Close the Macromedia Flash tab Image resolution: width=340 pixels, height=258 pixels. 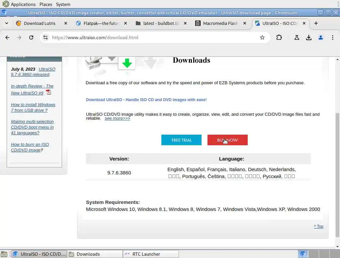point(245,23)
